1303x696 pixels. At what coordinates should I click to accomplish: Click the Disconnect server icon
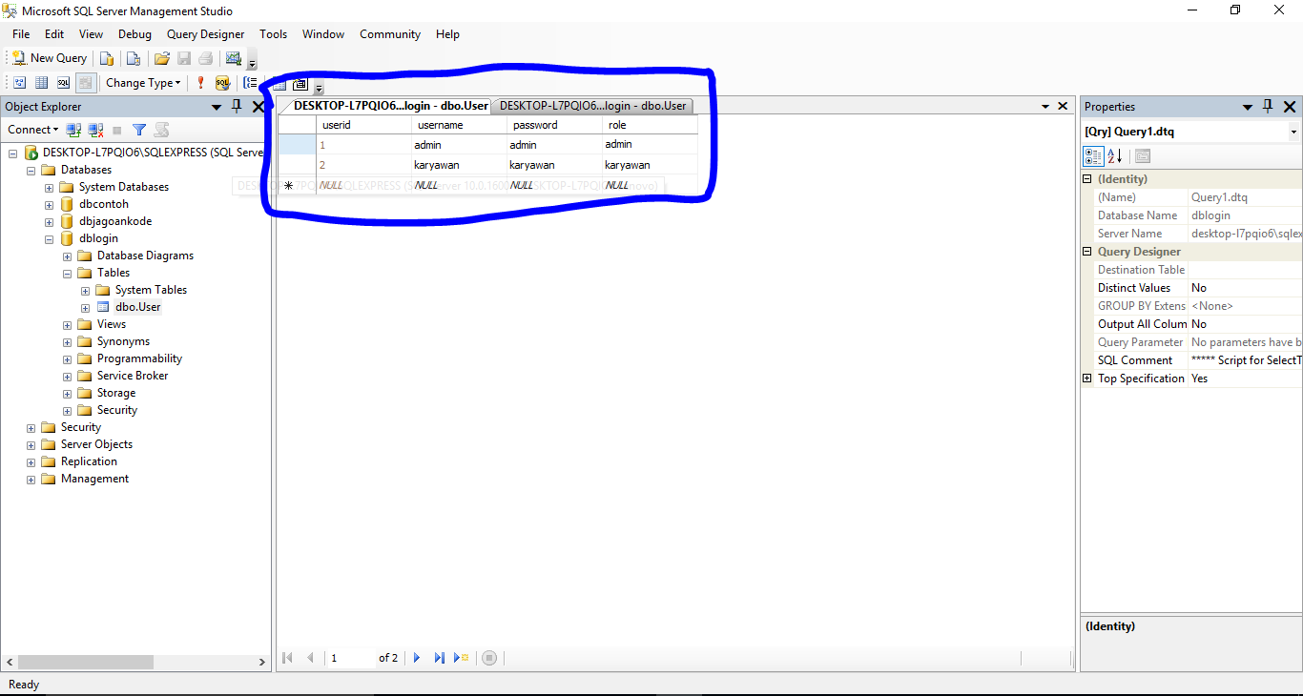pyautogui.click(x=95, y=130)
